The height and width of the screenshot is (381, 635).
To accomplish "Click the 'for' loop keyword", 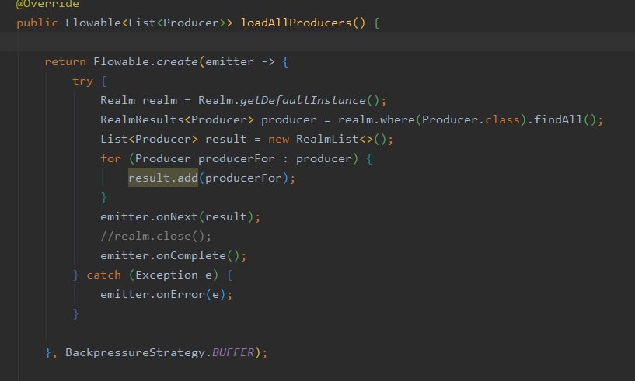I will click(110, 158).
